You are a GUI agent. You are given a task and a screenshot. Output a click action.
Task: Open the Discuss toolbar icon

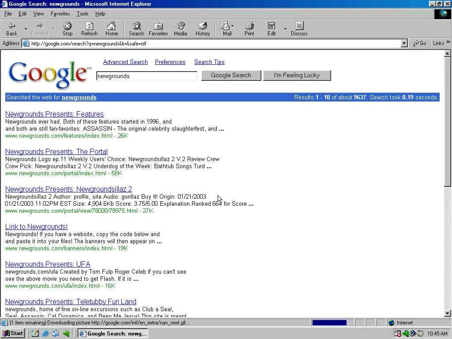(299, 29)
